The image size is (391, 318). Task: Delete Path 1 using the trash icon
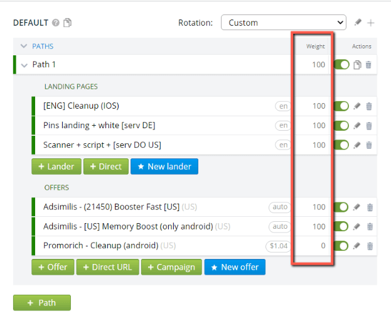click(368, 65)
